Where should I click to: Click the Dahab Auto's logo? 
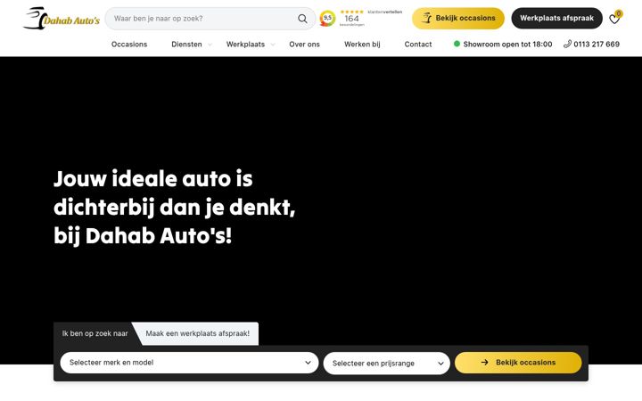(62, 19)
